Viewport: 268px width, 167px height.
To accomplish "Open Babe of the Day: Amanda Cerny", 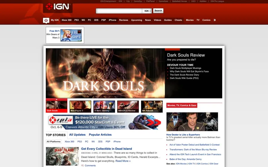I will (x=185, y=159).
